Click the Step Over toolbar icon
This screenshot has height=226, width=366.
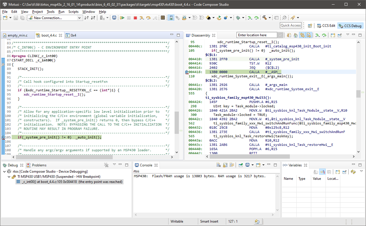(148, 18)
